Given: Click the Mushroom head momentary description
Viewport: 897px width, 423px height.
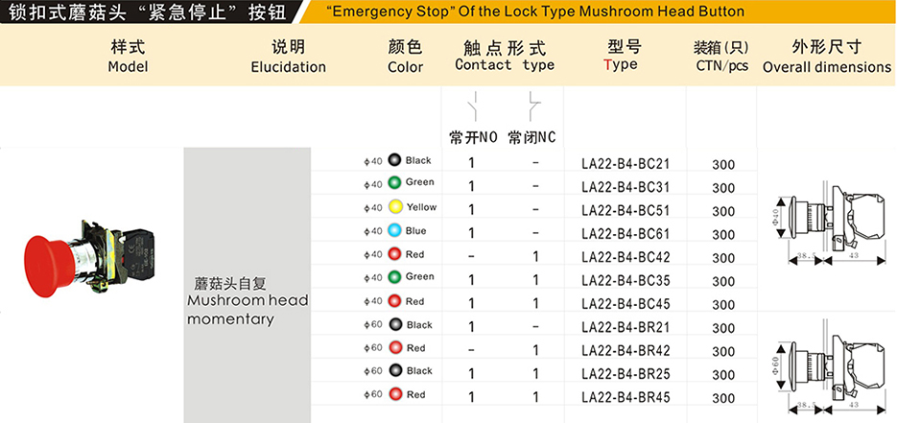Looking at the screenshot, I should coord(248,300).
